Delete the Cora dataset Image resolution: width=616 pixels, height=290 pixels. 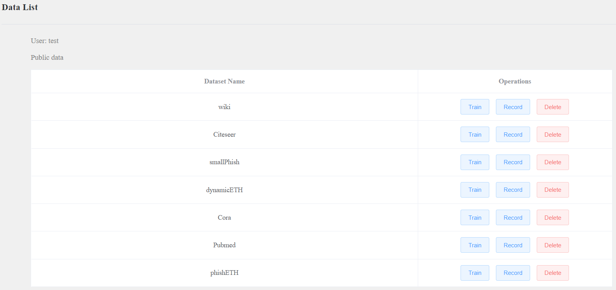pyautogui.click(x=553, y=217)
